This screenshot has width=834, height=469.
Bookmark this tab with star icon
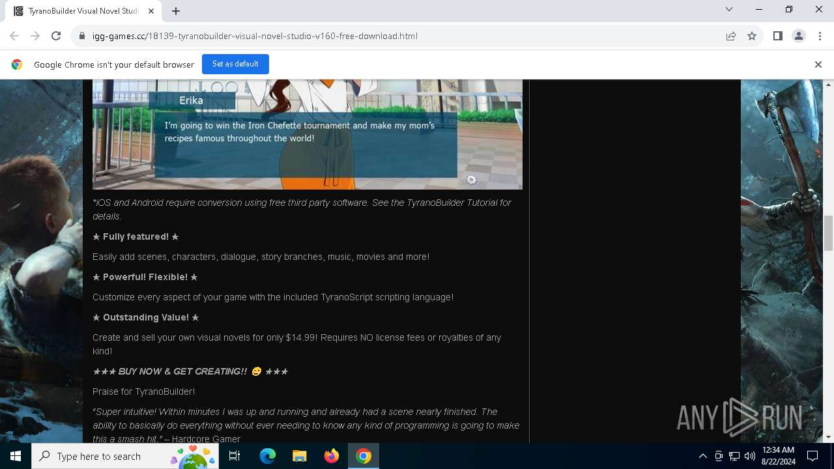tap(752, 36)
